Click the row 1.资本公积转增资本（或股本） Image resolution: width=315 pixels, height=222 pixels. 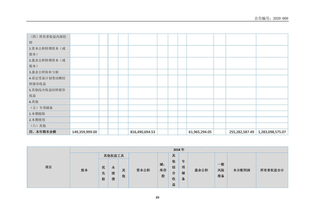click(x=47, y=51)
